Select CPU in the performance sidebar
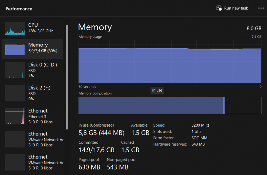Viewport: 267px width, 175px height. coord(32,29)
